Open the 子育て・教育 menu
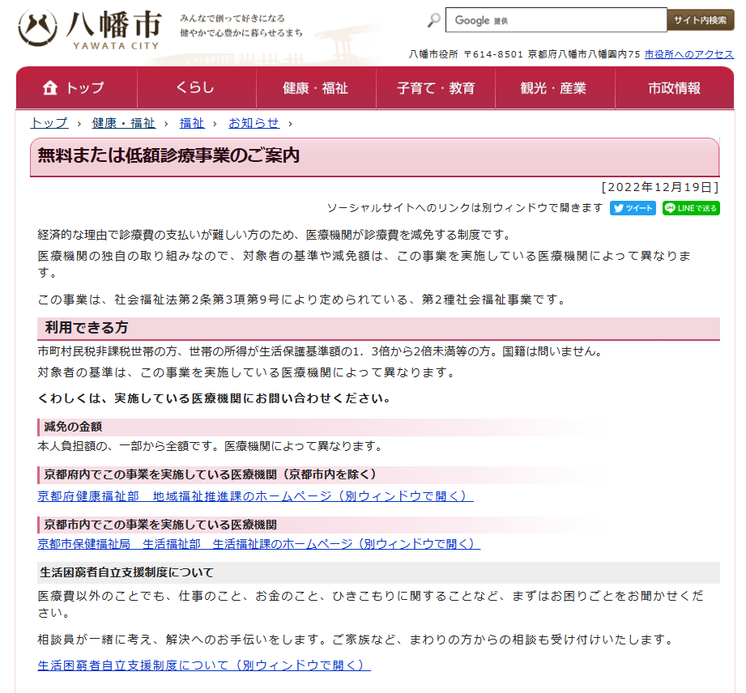Image resolution: width=746 pixels, height=693 pixels. tap(436, 88)
